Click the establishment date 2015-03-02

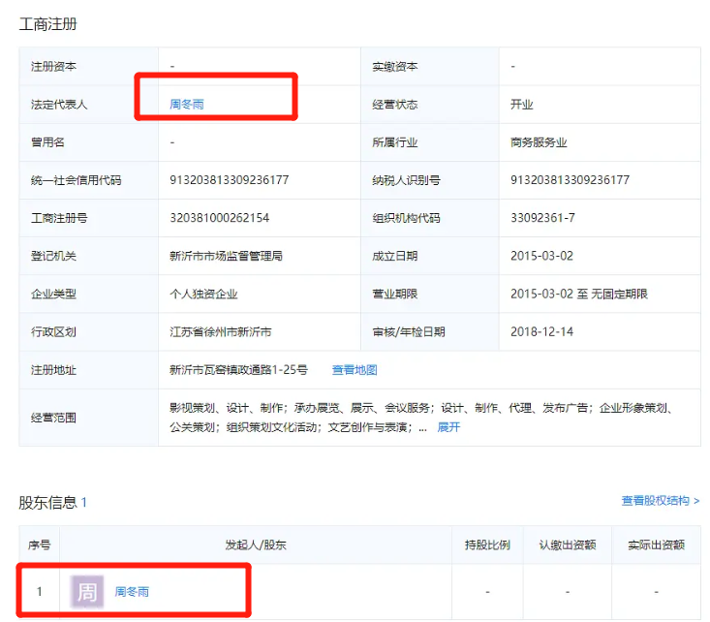[x=542, y=256]
